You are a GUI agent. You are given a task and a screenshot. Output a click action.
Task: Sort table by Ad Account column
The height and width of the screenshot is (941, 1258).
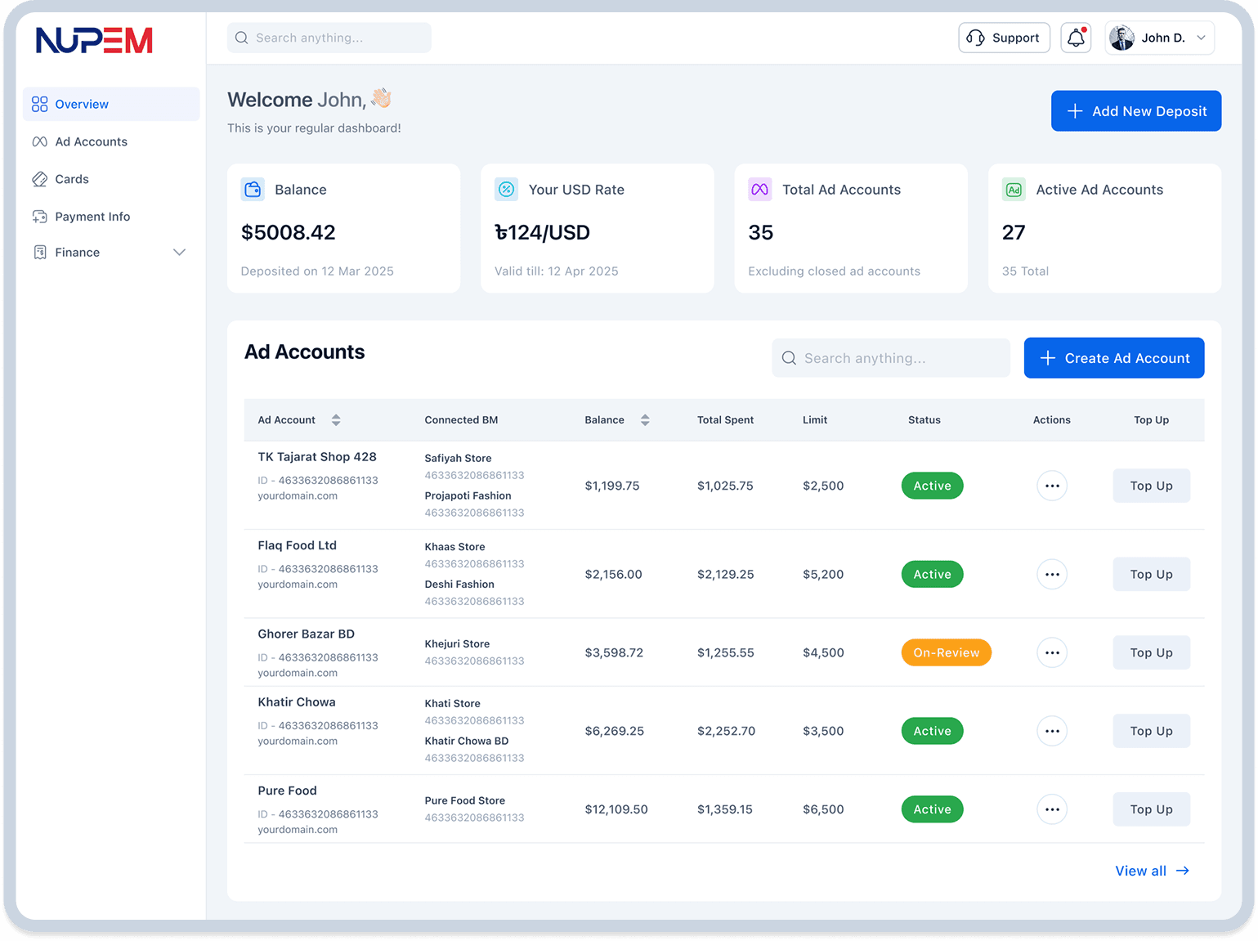click(x=336, y=420)
